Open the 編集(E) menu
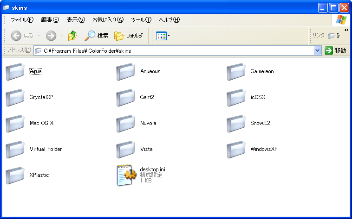The height and width of the screenshot is (219, 352). [50, 20]
